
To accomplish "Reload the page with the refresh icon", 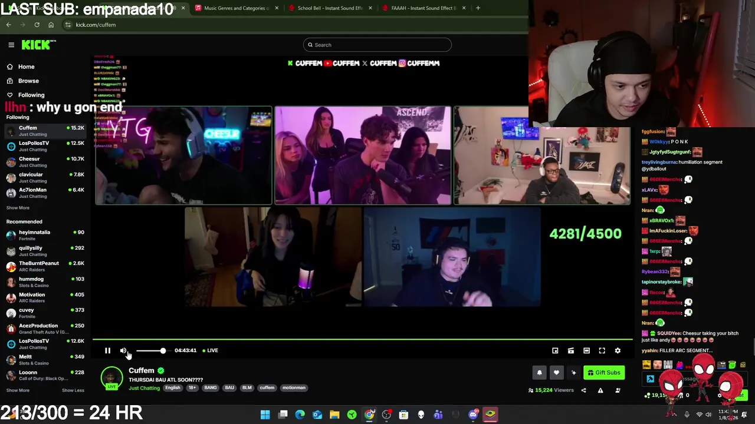I will click(x=37, y=25).
